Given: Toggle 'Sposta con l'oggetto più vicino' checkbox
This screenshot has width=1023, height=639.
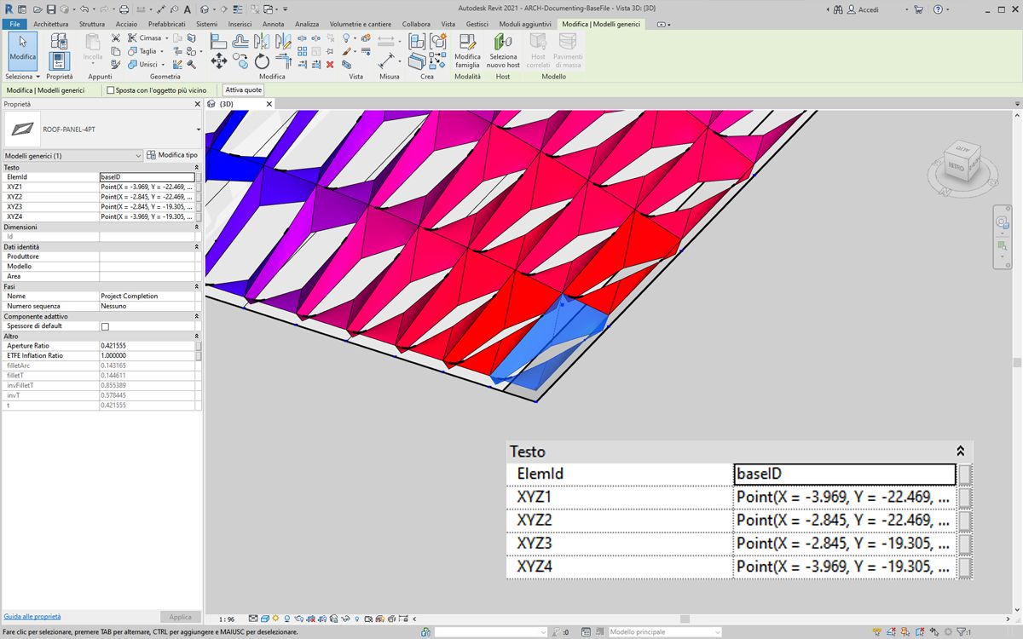Looking at the screenshot, I should [111, 89].
